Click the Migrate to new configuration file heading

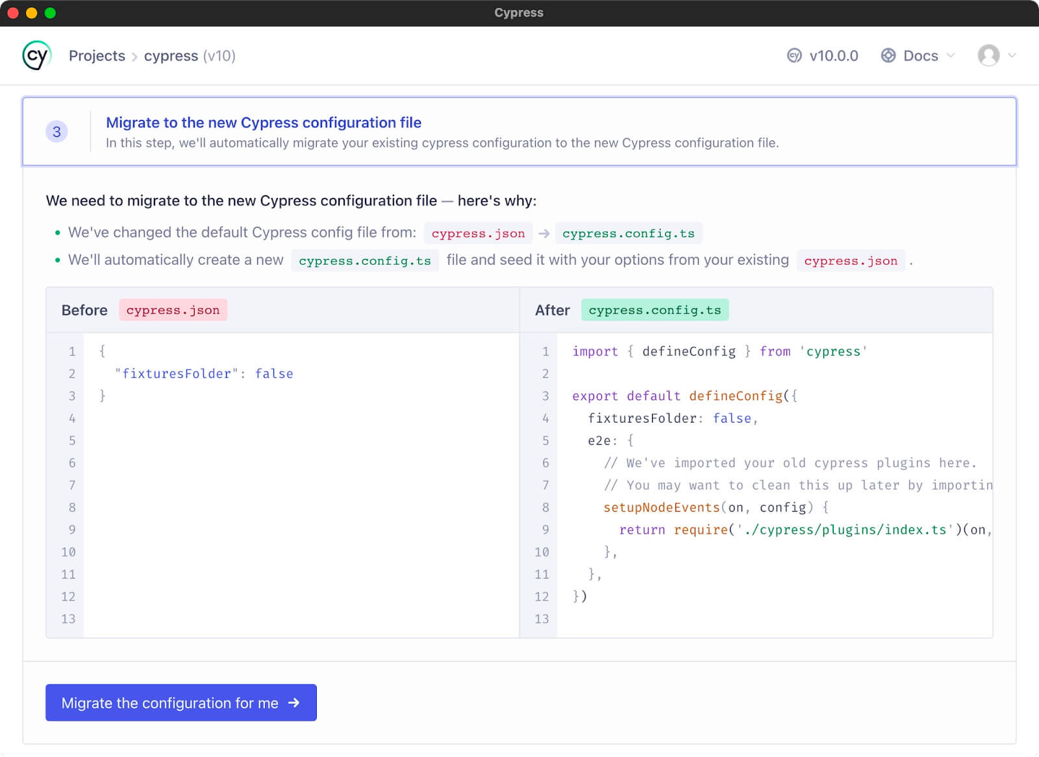click(x=263, y=123)
